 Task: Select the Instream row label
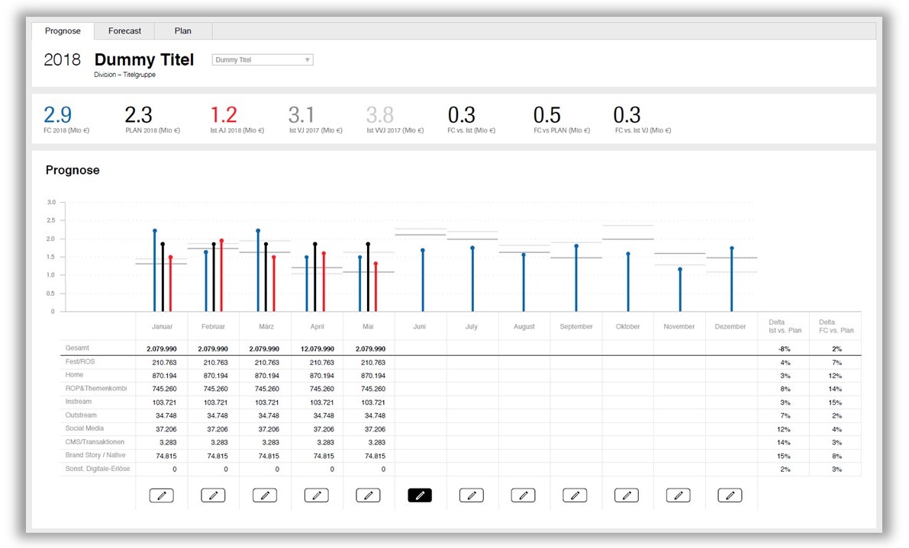tap(79, 402)
